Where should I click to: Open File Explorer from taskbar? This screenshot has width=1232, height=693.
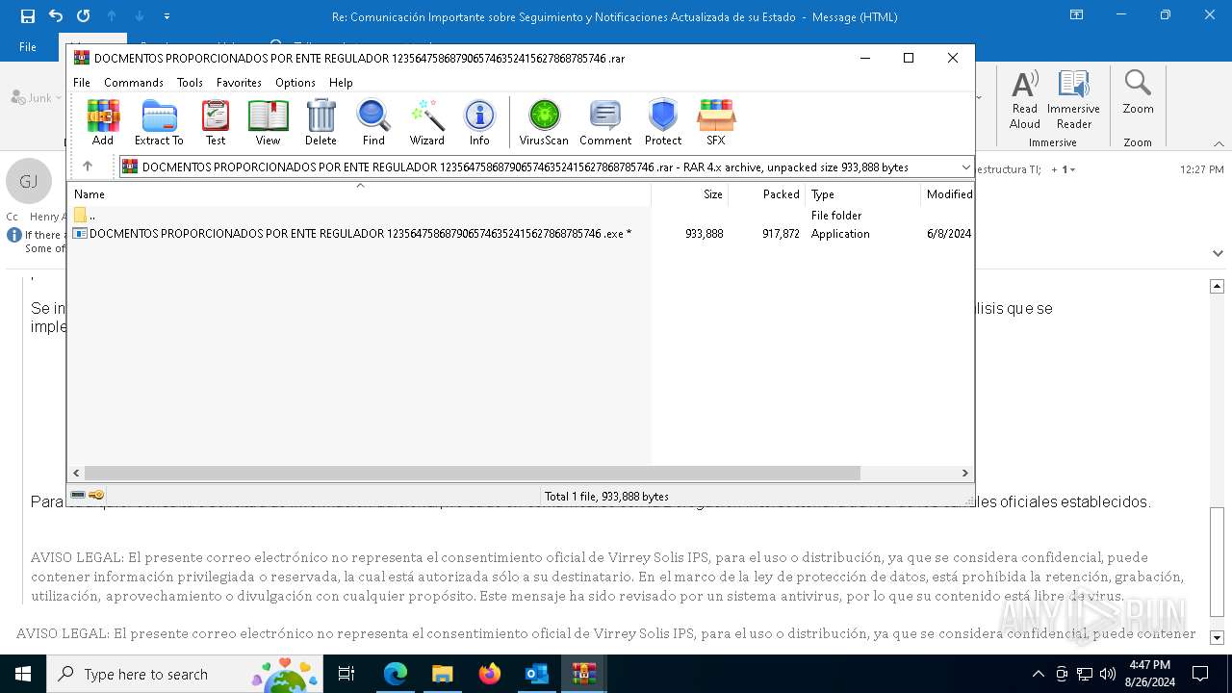point(443,674)
